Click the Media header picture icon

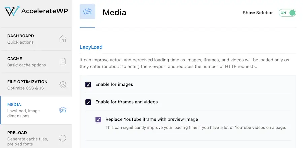87,11
